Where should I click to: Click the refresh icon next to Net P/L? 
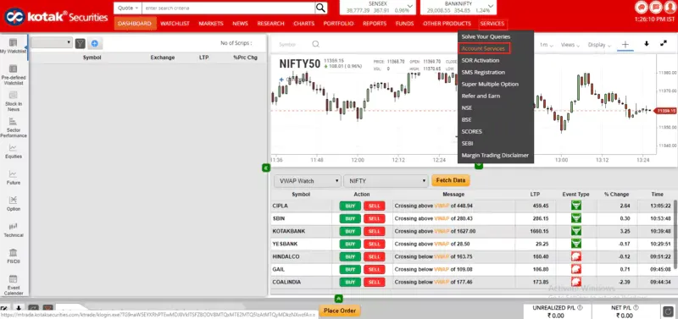(x=668, y=311)
